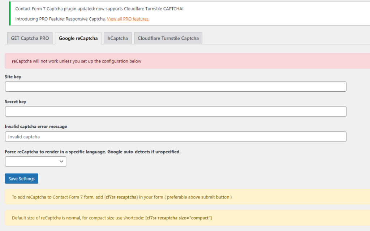Select the hCaptcha tab

[117, 38]
